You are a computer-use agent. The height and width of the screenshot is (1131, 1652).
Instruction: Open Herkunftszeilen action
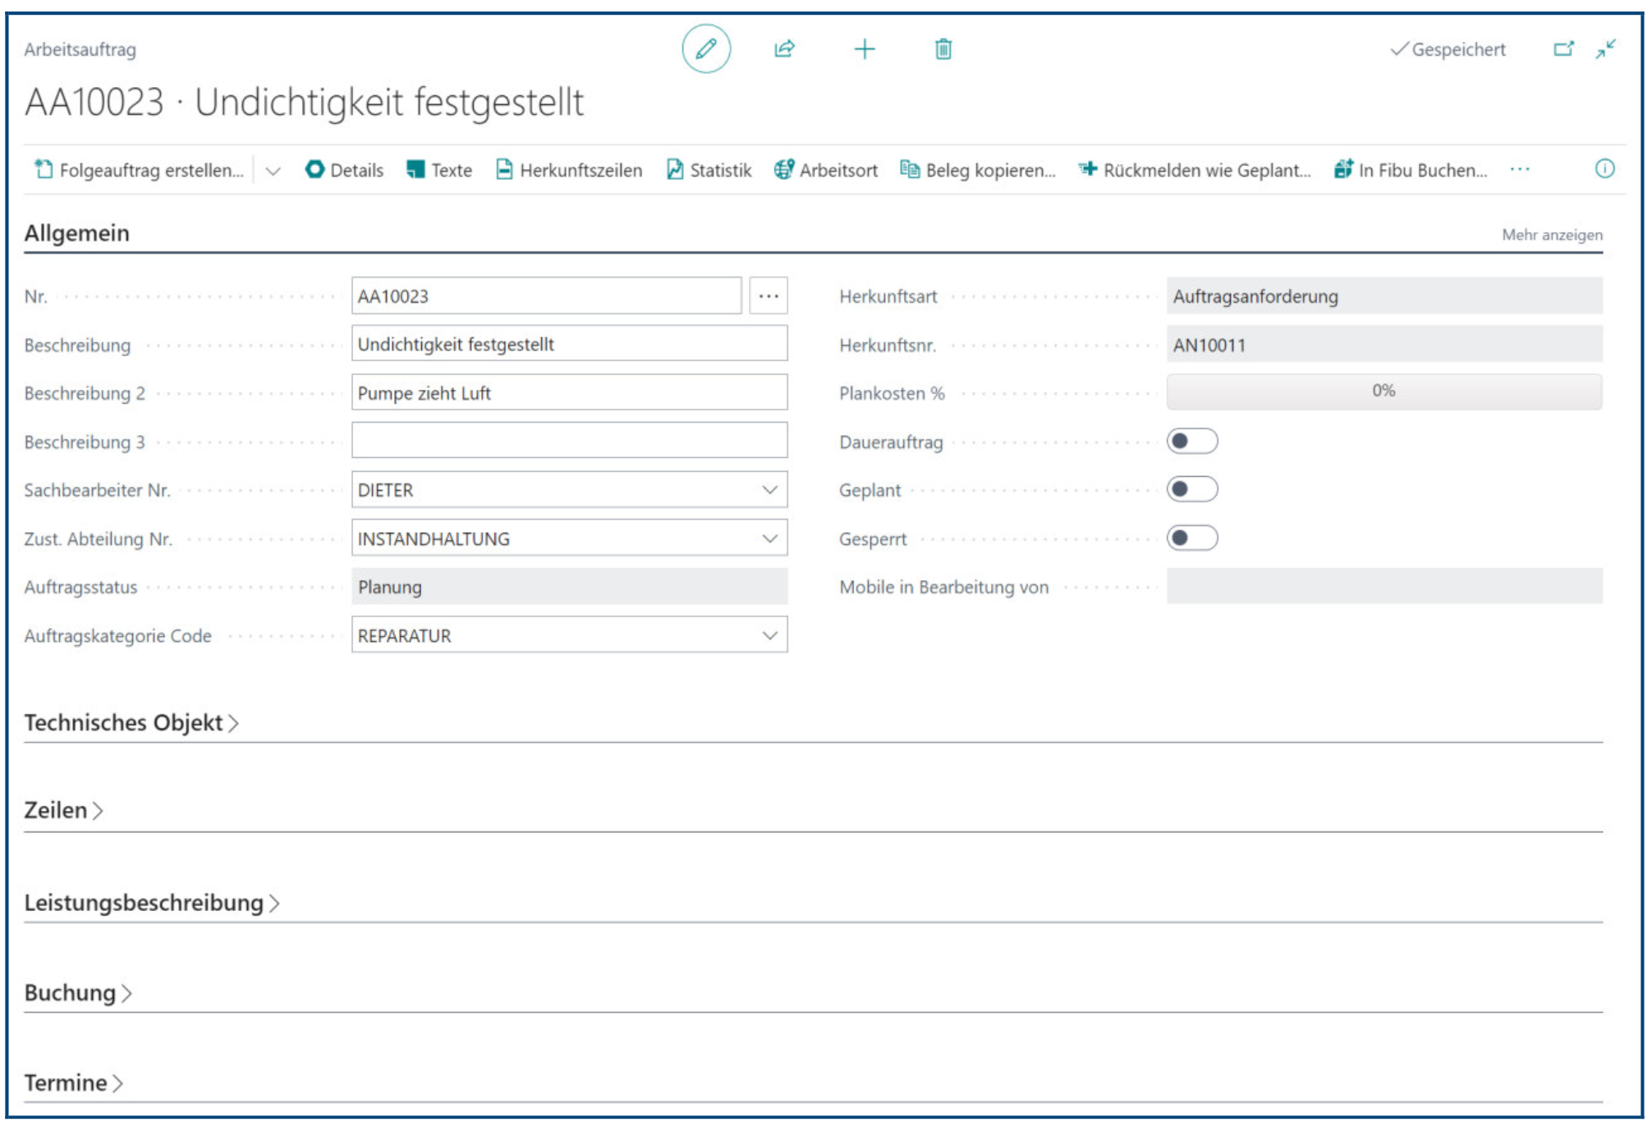pyautogui.click(x=569, y=170)
